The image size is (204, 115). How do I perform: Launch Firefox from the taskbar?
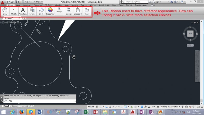[x=22, y=112]
